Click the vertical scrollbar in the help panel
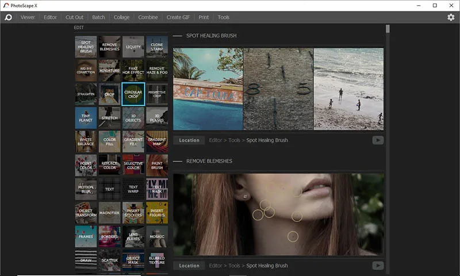This screenshot has width=460, height=276. [x=388, y=29]
